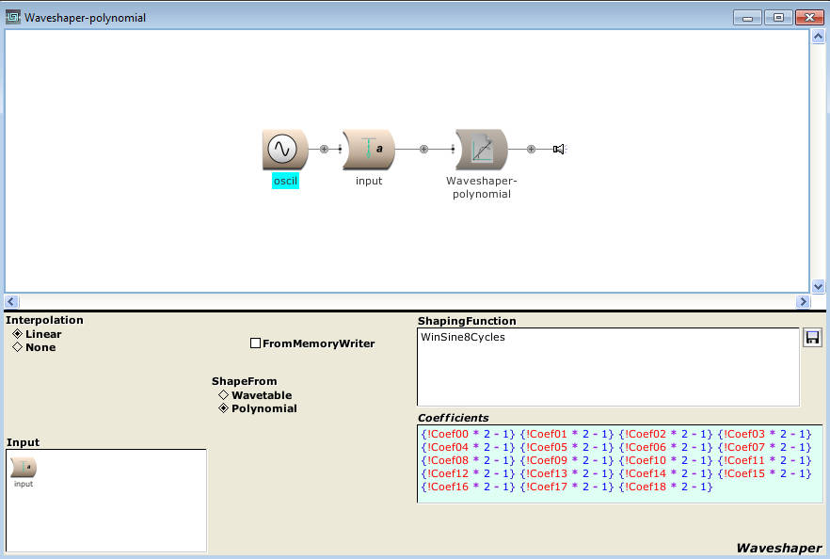This screenshot has height=559, width=830.
Task: Click the ShapingFunction parameter label
Action: tap(467, 321)
